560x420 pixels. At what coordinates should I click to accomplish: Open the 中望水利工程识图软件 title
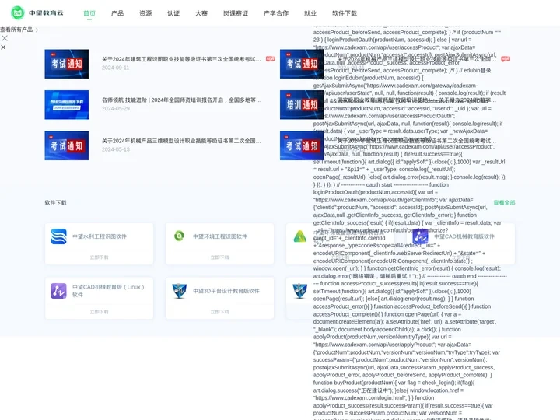(x=100, y=236)
